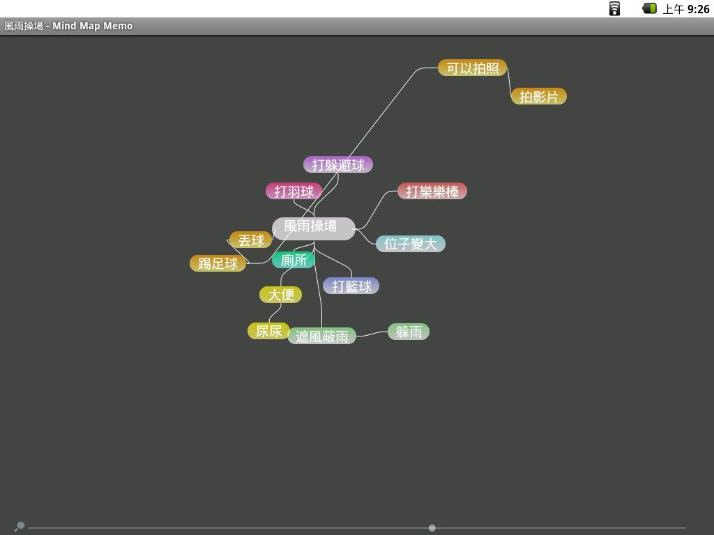714x535 pixels.
Task: Tap the storage device status icon
Action: point(614,8)
